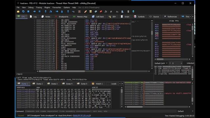Select the Locals tab
210x118 pixels.
pos(112,84)
